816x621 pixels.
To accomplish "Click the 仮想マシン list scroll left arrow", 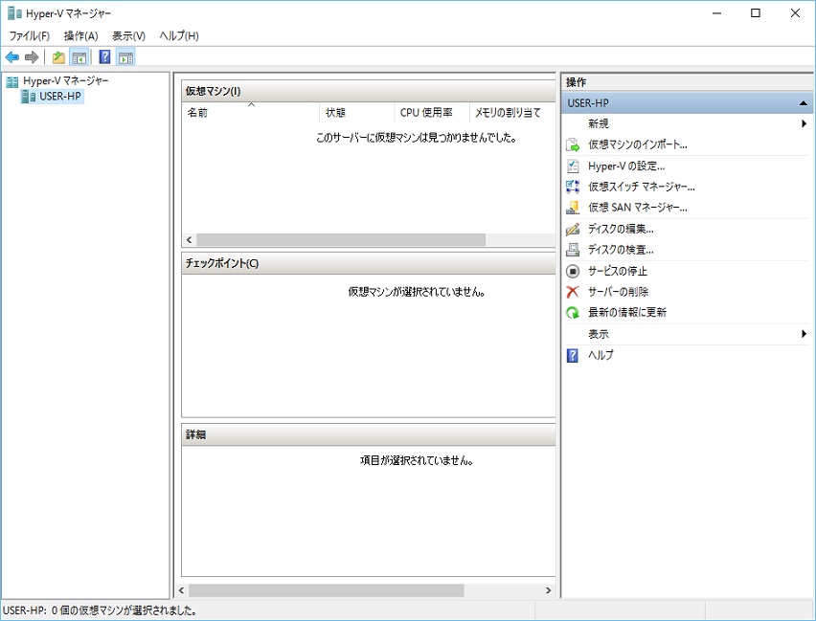I will click(189, 240).
